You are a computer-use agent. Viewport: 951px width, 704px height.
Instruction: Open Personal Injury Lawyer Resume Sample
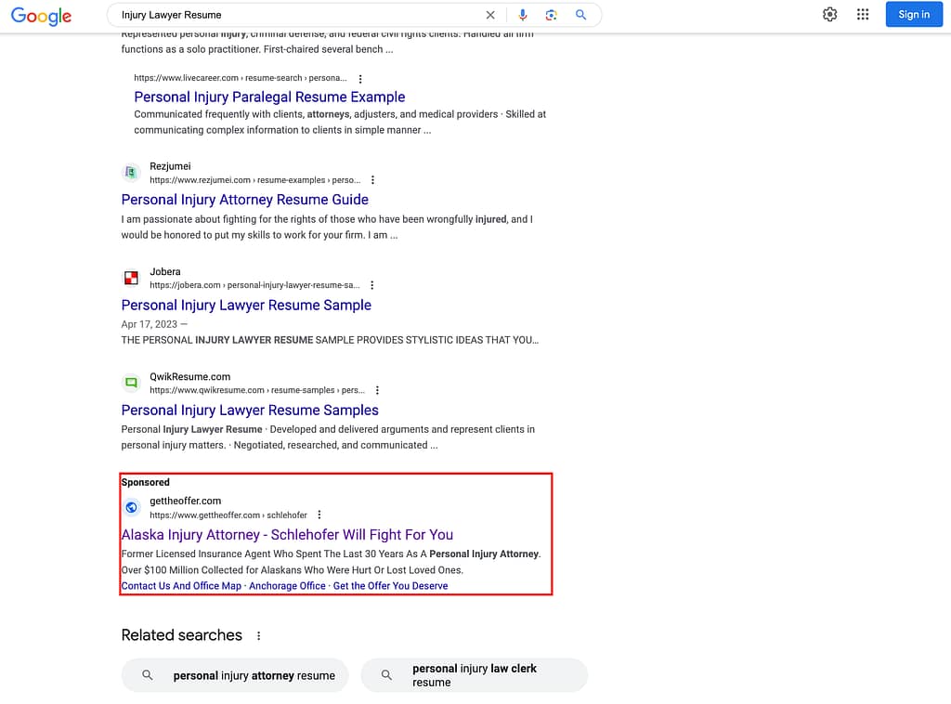[x=245, y=305]
